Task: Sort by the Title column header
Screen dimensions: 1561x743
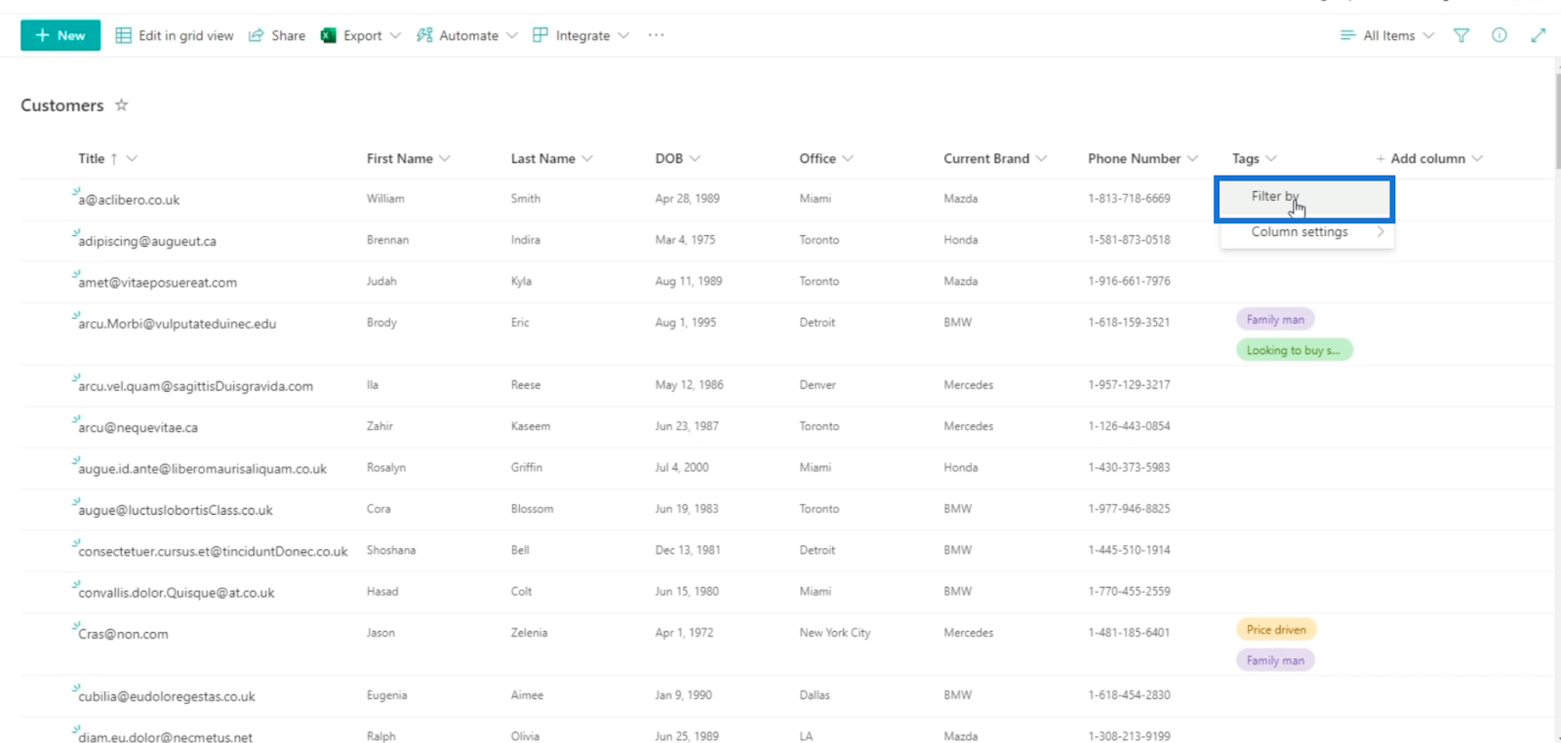Action: (x=92, y=158)
